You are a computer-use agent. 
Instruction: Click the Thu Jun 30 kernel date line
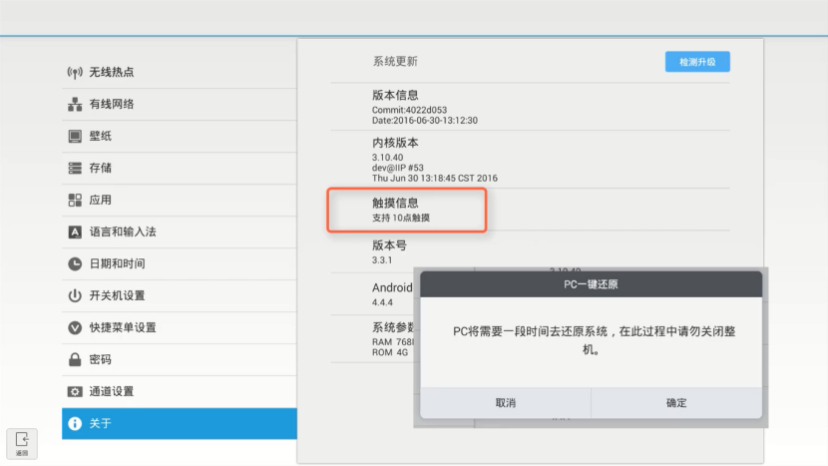[435, 178]
